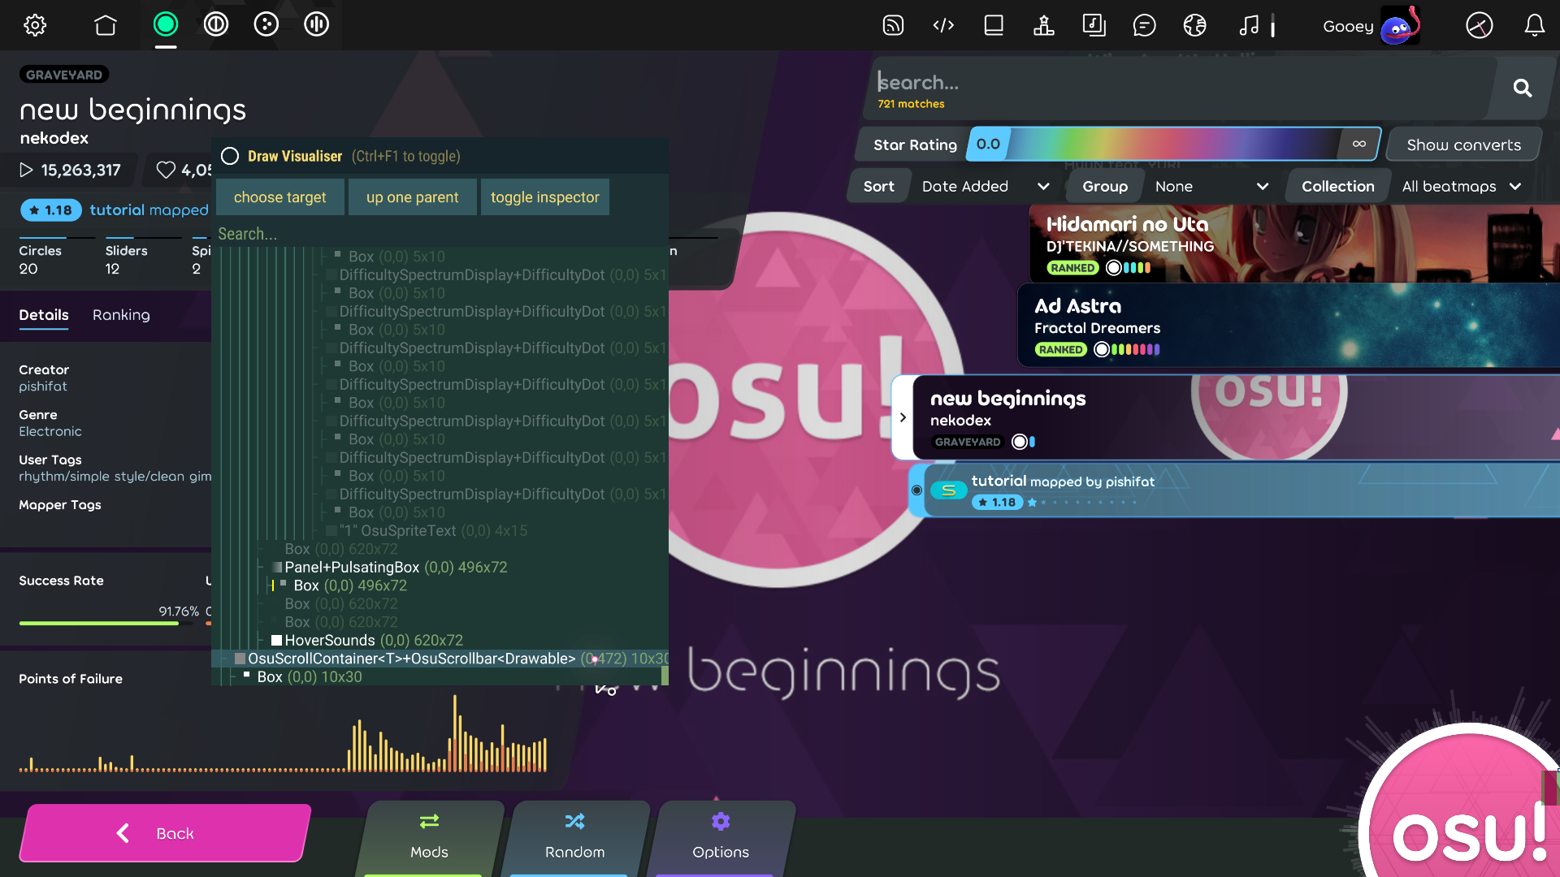Open Group None dropdown

[1211, 186]
